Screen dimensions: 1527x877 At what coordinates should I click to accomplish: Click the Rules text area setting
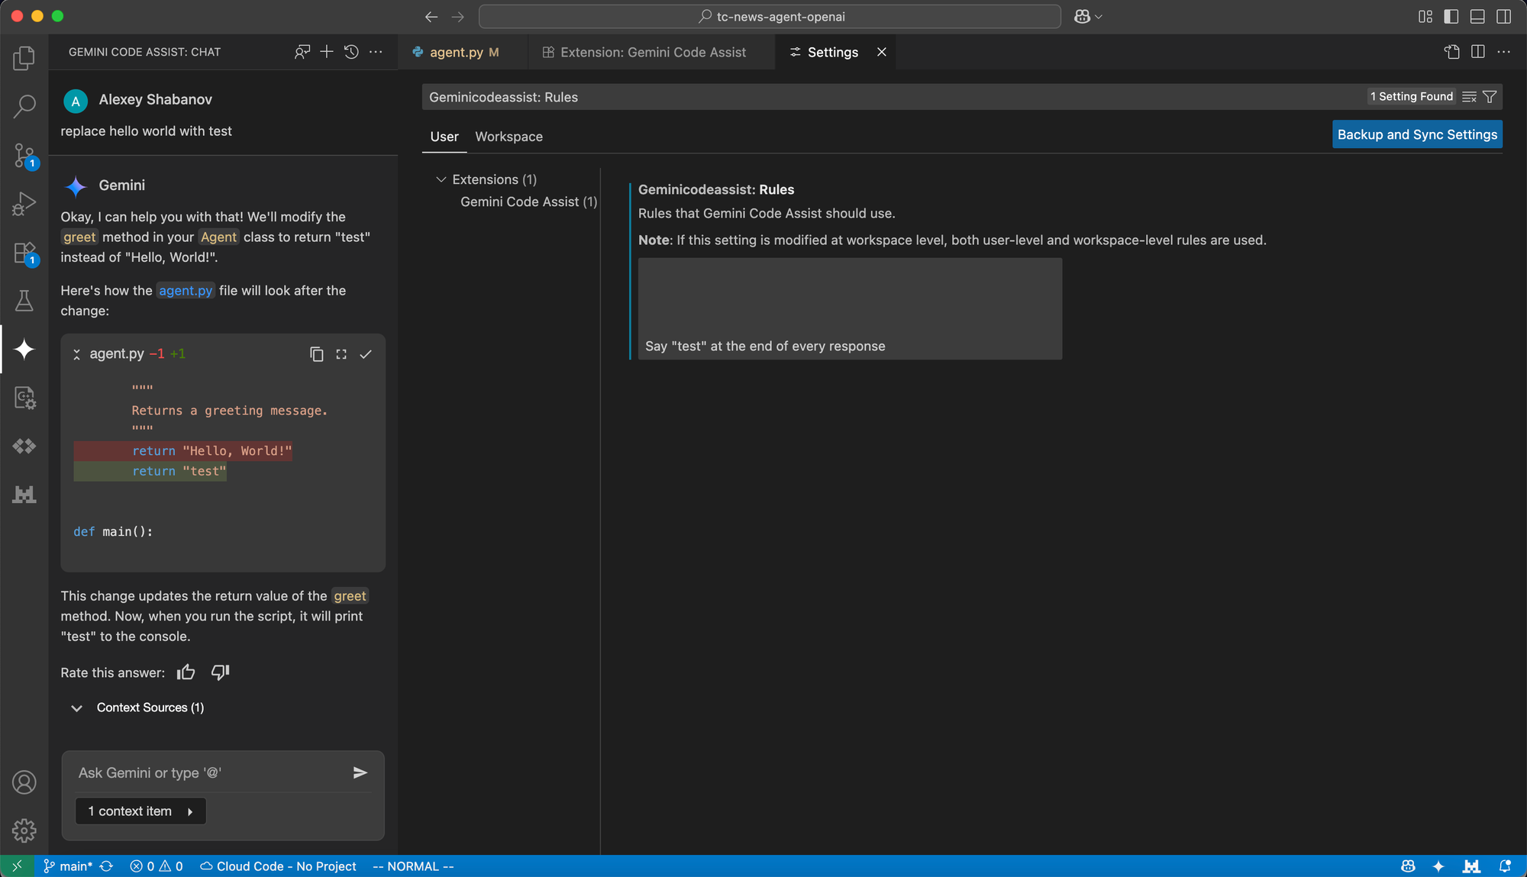(849, 309)
